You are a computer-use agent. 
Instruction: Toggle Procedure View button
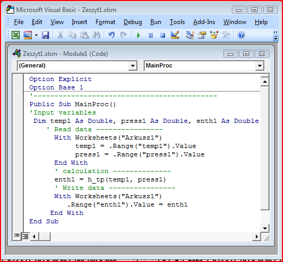pyautogui.click(x=17, y=236)
